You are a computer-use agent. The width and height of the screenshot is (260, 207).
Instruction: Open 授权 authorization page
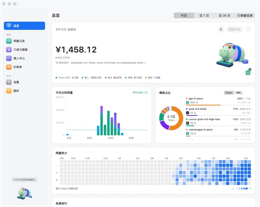tap(24, 91)
